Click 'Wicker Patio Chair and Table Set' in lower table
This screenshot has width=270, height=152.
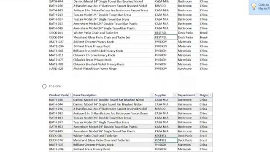[95, 136]
